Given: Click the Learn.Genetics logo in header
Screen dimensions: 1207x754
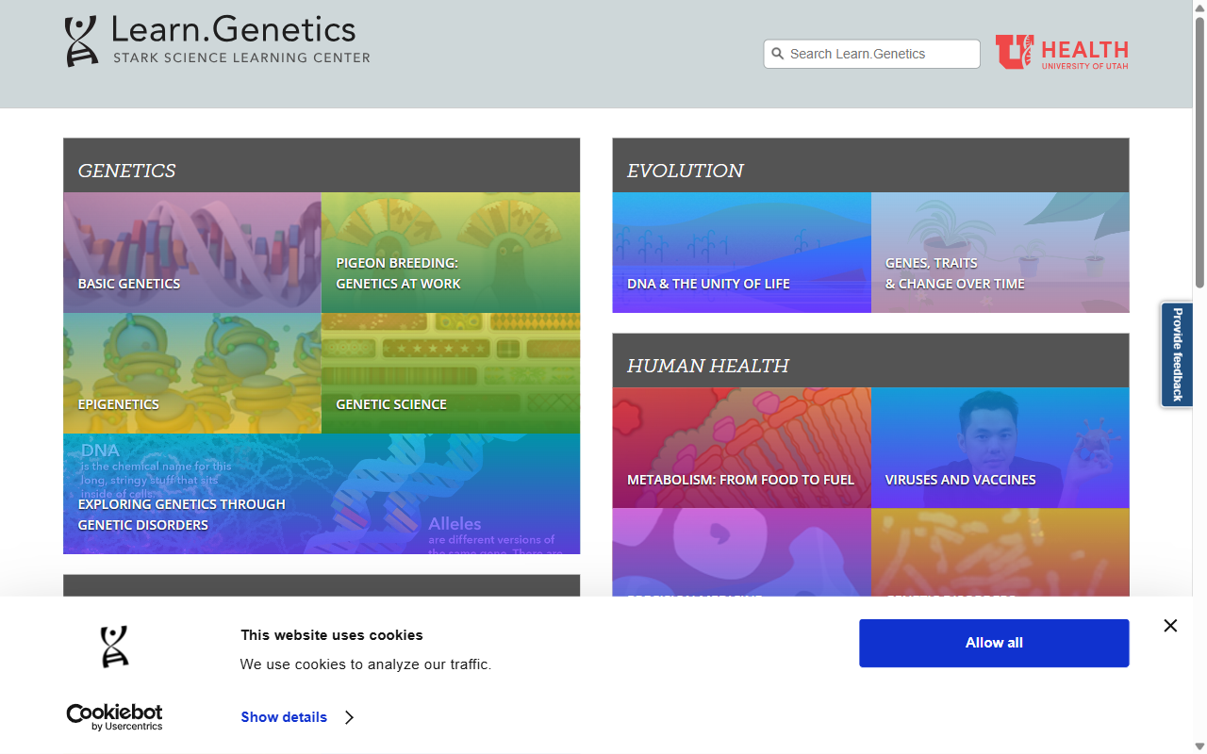Looking at the screenshot, I should (x=217, y=41).
